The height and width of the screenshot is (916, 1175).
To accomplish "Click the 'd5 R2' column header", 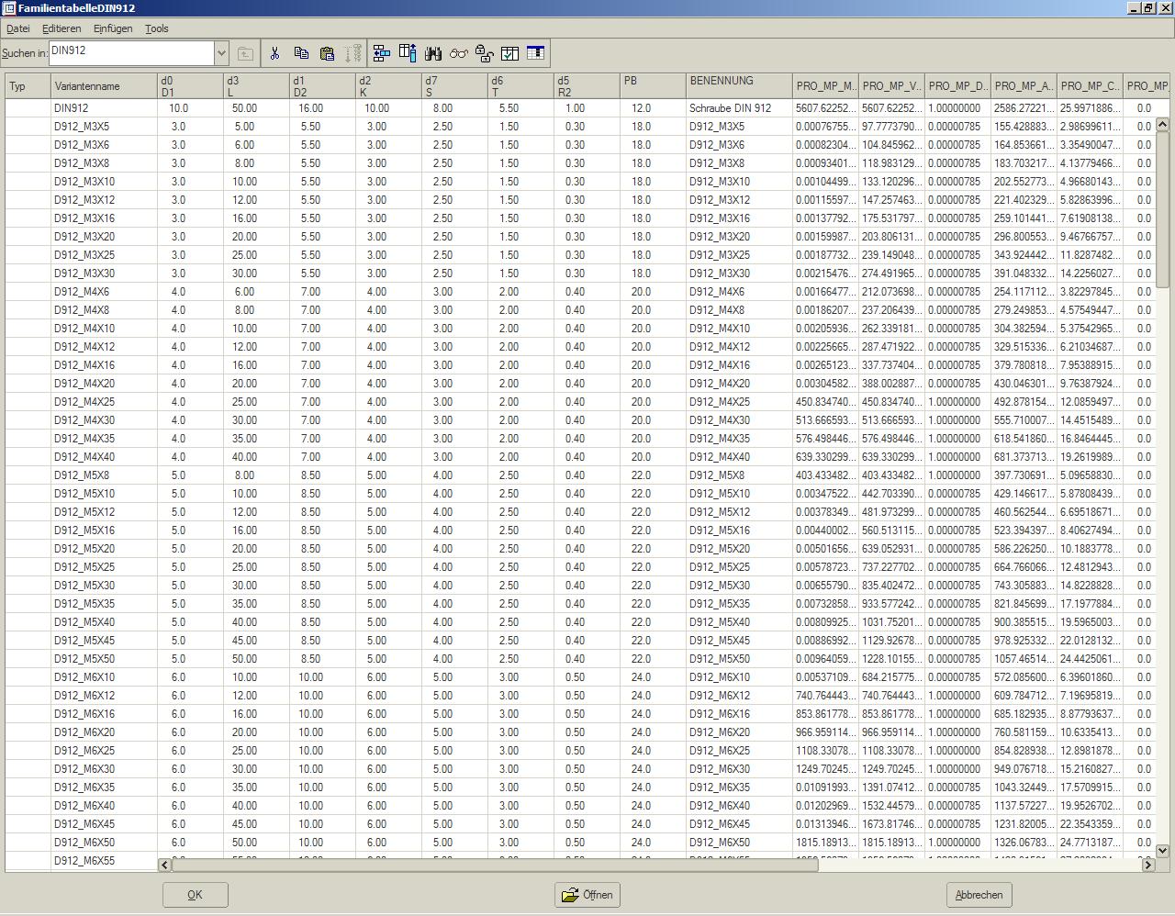I will pyautogui.click(x=587, y=86).
